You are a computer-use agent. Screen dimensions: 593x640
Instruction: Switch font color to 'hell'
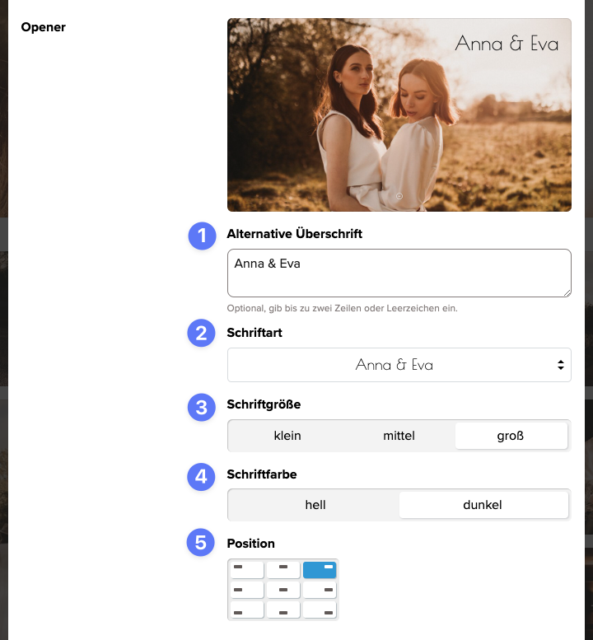315,505
